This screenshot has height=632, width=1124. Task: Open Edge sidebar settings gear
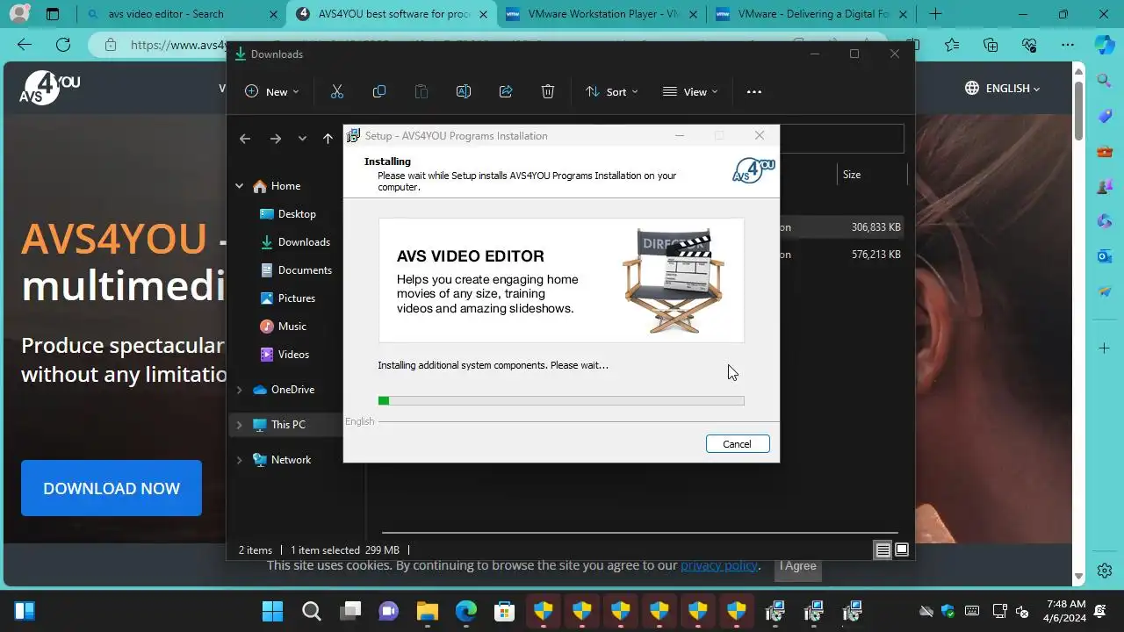coord(1105,571)
